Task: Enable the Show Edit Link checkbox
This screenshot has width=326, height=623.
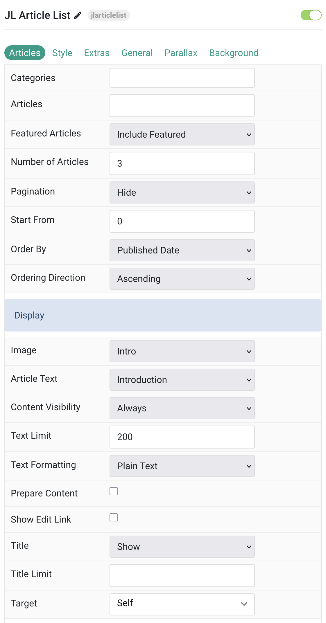Action: click(x=114, y=517)
